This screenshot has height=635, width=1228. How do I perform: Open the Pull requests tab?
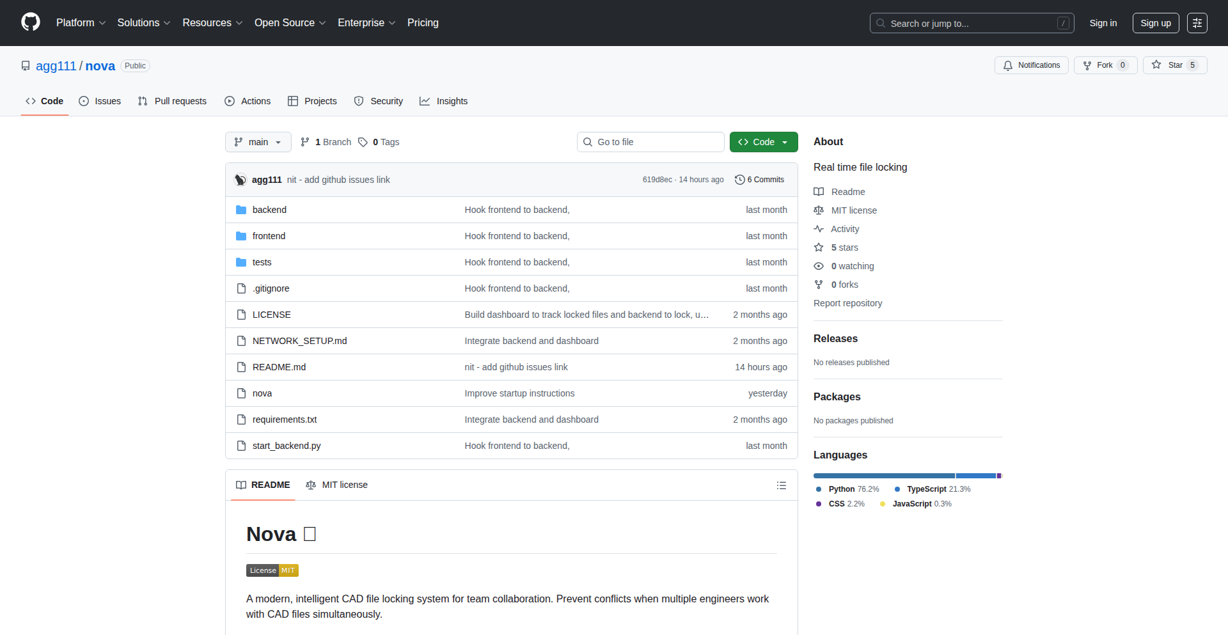click(x=172, y=101)
